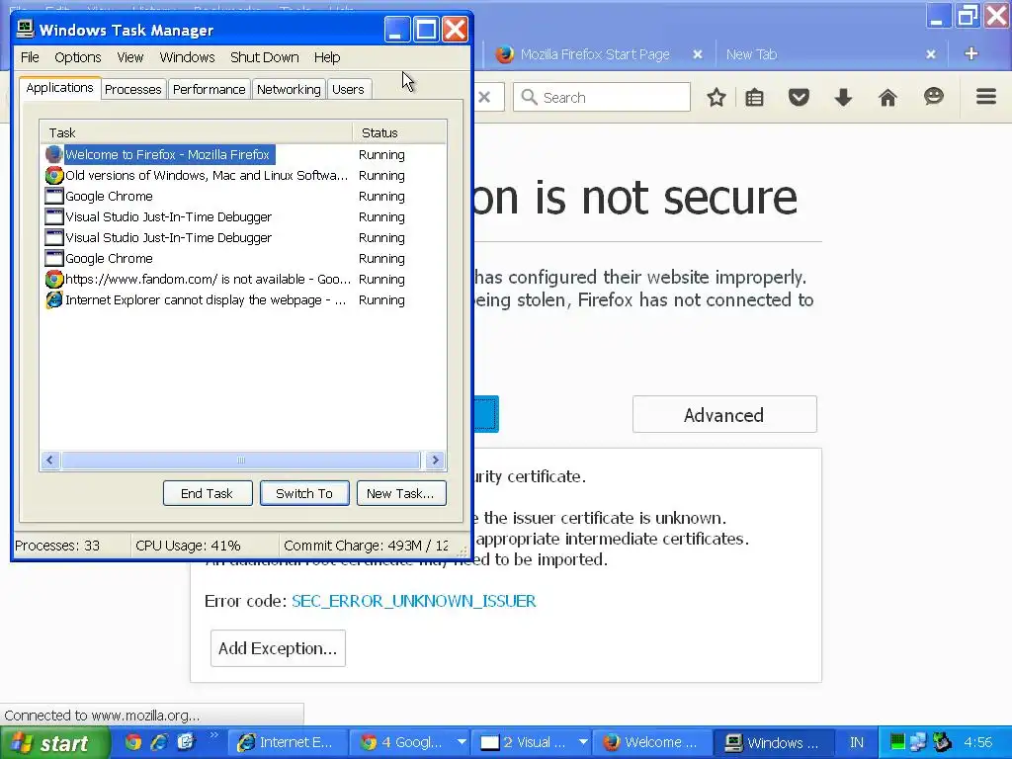Open the Shut Down menu
The width and height of the screenshot is (1012, 759).
coord(265,57)
